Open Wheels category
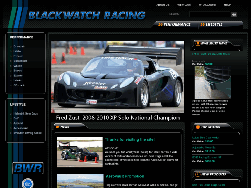This screenshot has width=251, height=188. coord(18,66)
